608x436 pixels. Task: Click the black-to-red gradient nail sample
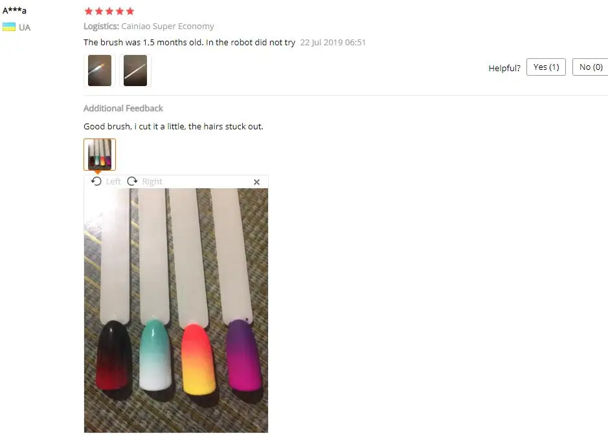(x=113, y=355)
